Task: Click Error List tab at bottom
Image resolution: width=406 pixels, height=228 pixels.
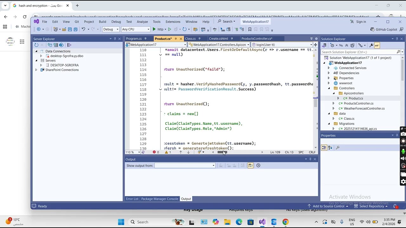Action: pyautogui.click(x=132, y=199)
